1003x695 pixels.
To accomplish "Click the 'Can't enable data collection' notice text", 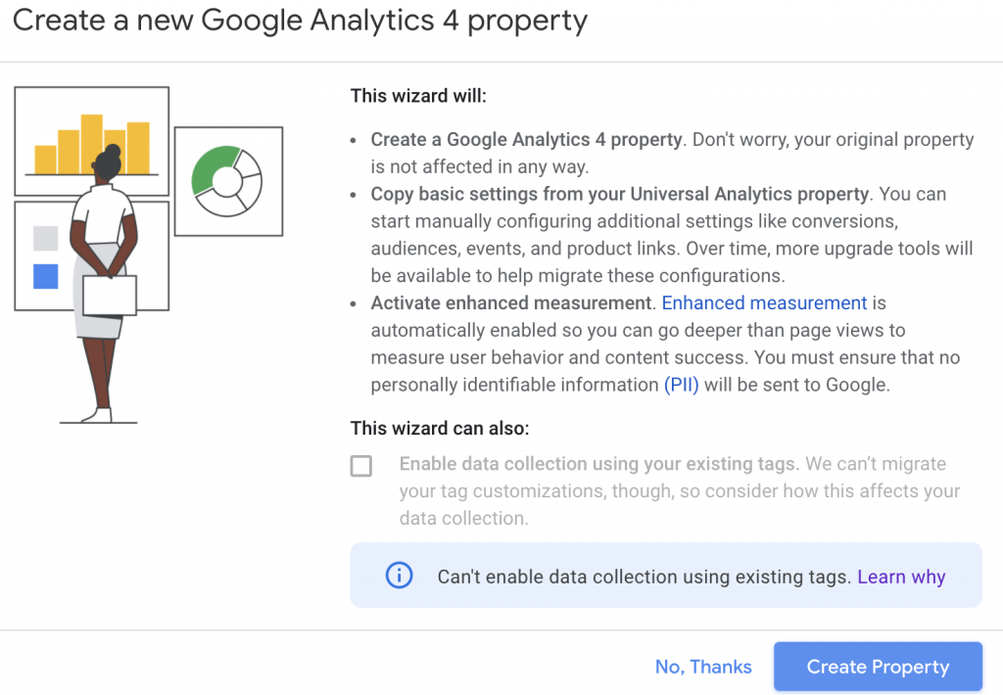I will [644, 577].
